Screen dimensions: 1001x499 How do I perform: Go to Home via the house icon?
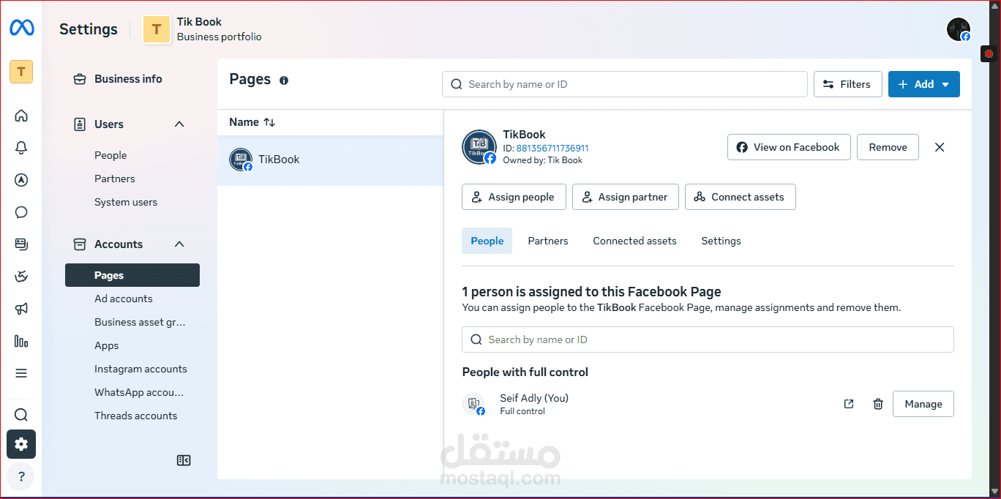(21, 116)
